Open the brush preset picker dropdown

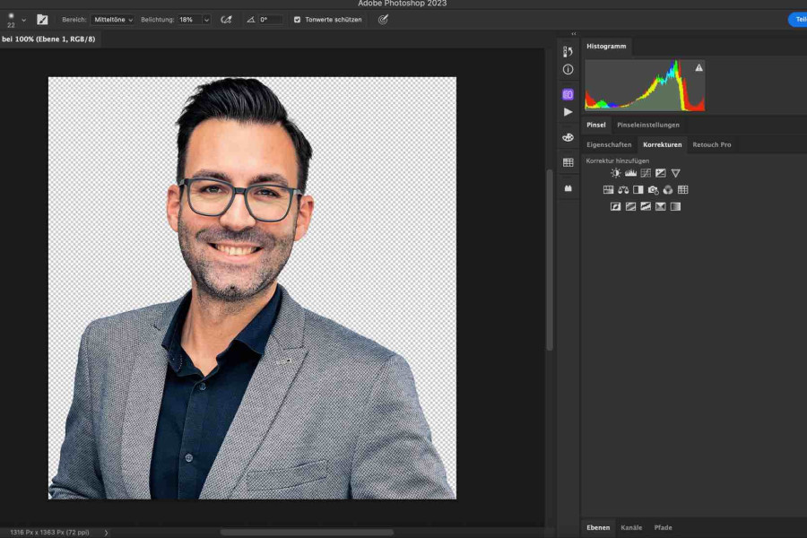(22, 19)
